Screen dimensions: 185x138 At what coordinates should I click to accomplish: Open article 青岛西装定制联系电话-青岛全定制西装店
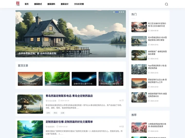(x=69, y=96)
